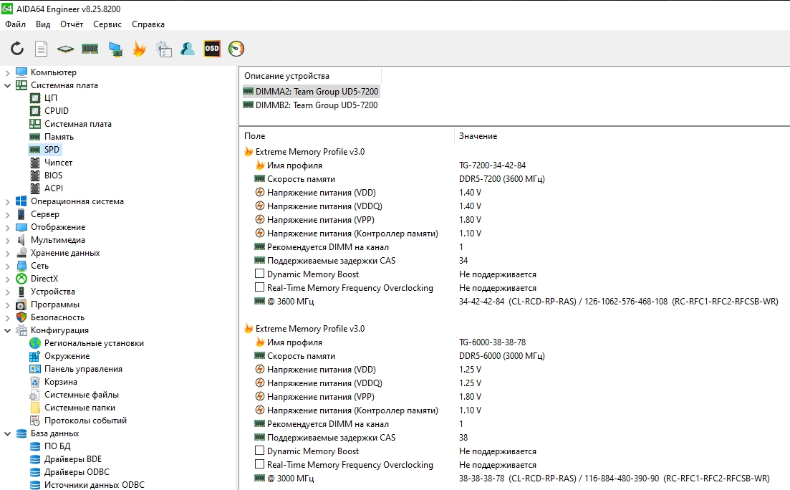Toggle Real-Time Memory Frequency Overclocking checkbox in TG-7200 profile

pyautogui.click(x=259, y=287)
